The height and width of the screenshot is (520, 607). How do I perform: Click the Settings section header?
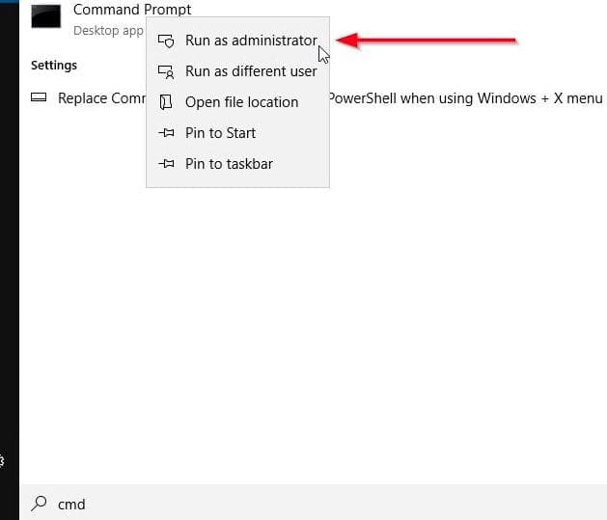pos(54,66)
